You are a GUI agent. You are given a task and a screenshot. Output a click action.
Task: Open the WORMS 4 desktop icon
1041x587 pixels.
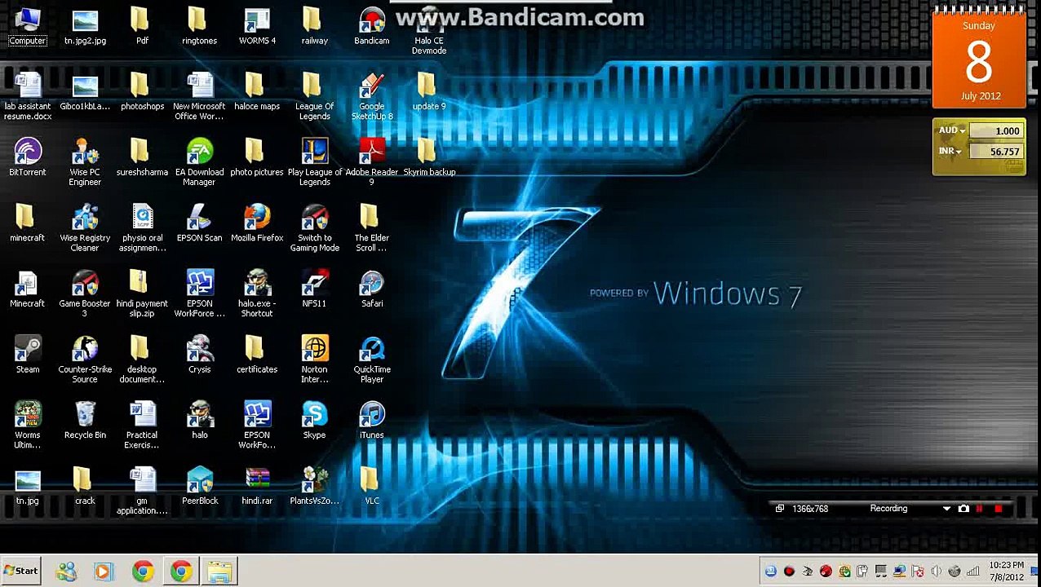coord(257,26)
